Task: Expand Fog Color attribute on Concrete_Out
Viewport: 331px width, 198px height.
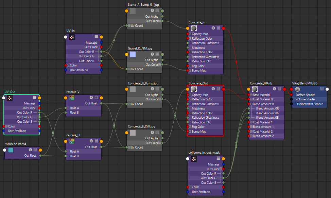Action: click(190, 126)
